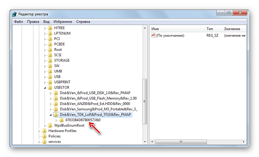This screenshot has height=157, width=259.
Task: Open the Файл menu
Action: coord(18,22)
